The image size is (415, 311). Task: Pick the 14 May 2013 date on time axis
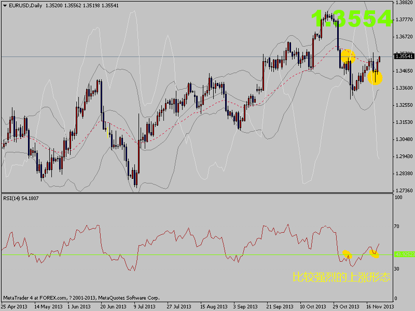click(48, 307)
